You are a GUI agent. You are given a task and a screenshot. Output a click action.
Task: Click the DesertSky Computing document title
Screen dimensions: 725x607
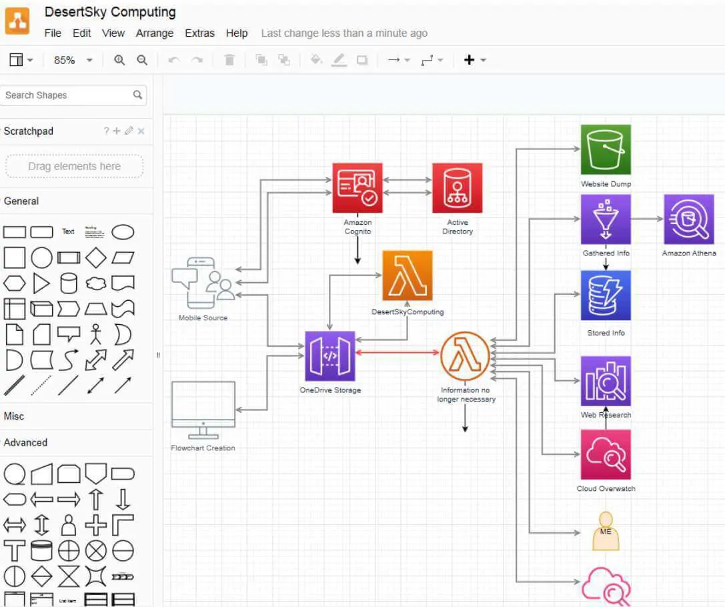pyautogui.click(x=110, y=12)
